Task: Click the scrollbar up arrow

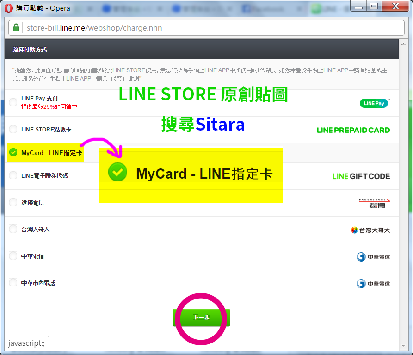Action: click(x=403, y=44)
